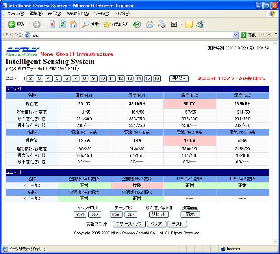
Task: Click the Print icon
Action: pyautogui.click(x=162, y=24)
